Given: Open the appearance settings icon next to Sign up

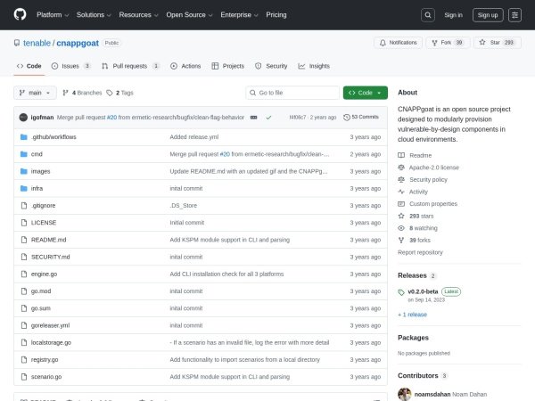Looking at the screenshot, I should [x=514, y=15].
